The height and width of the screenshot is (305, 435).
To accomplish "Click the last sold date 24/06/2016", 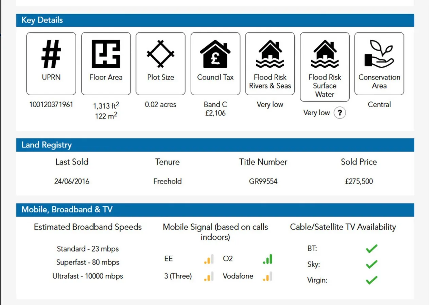I will point(72,181).
